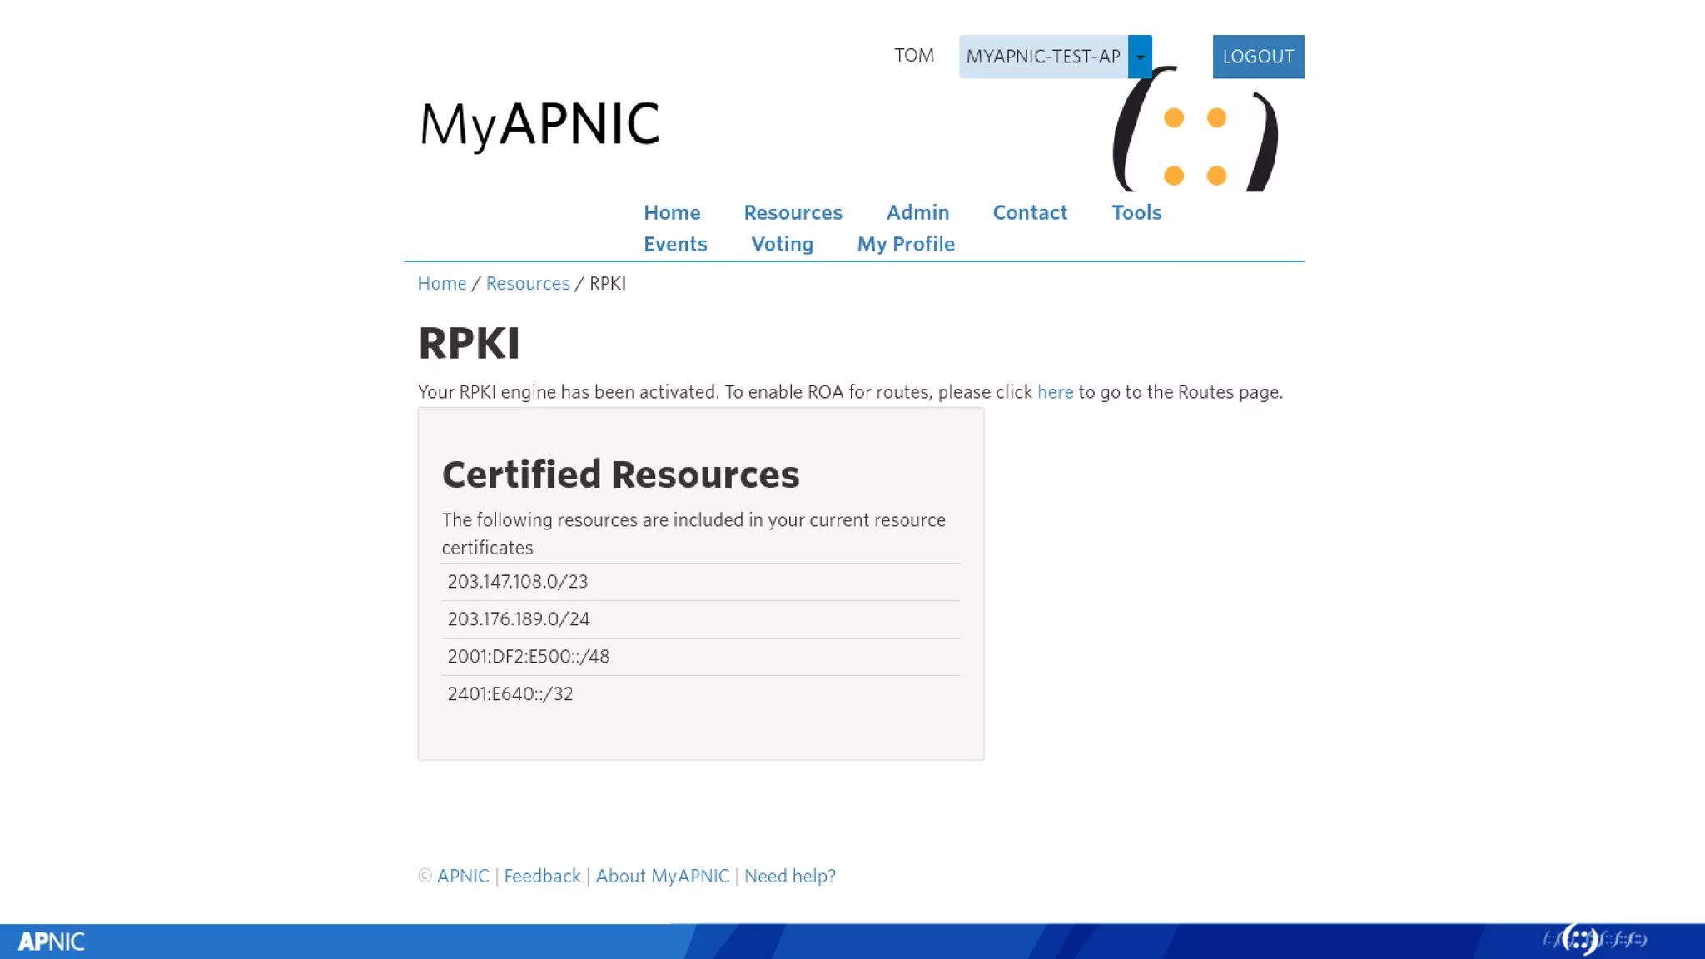Click the APNIC orange dots logo
Image resolution: width=1705 pixels, height=959 pixels.
pos(1195,146)
